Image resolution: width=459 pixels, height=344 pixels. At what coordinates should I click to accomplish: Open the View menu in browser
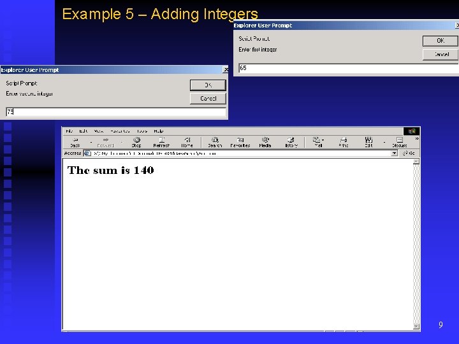pos(99,131)
